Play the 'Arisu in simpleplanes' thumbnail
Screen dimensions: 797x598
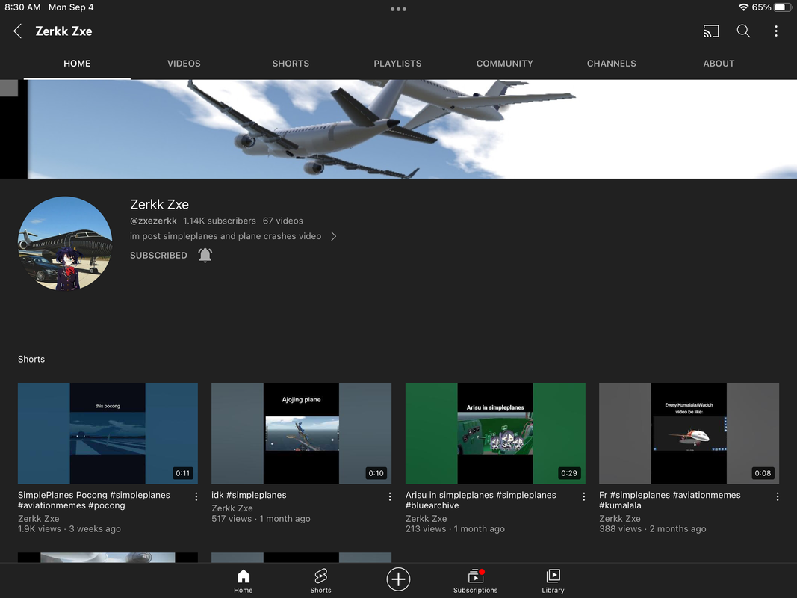[495, 434]
